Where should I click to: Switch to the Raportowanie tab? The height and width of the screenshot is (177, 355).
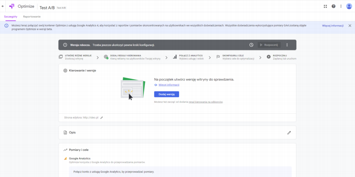[32, 17]
